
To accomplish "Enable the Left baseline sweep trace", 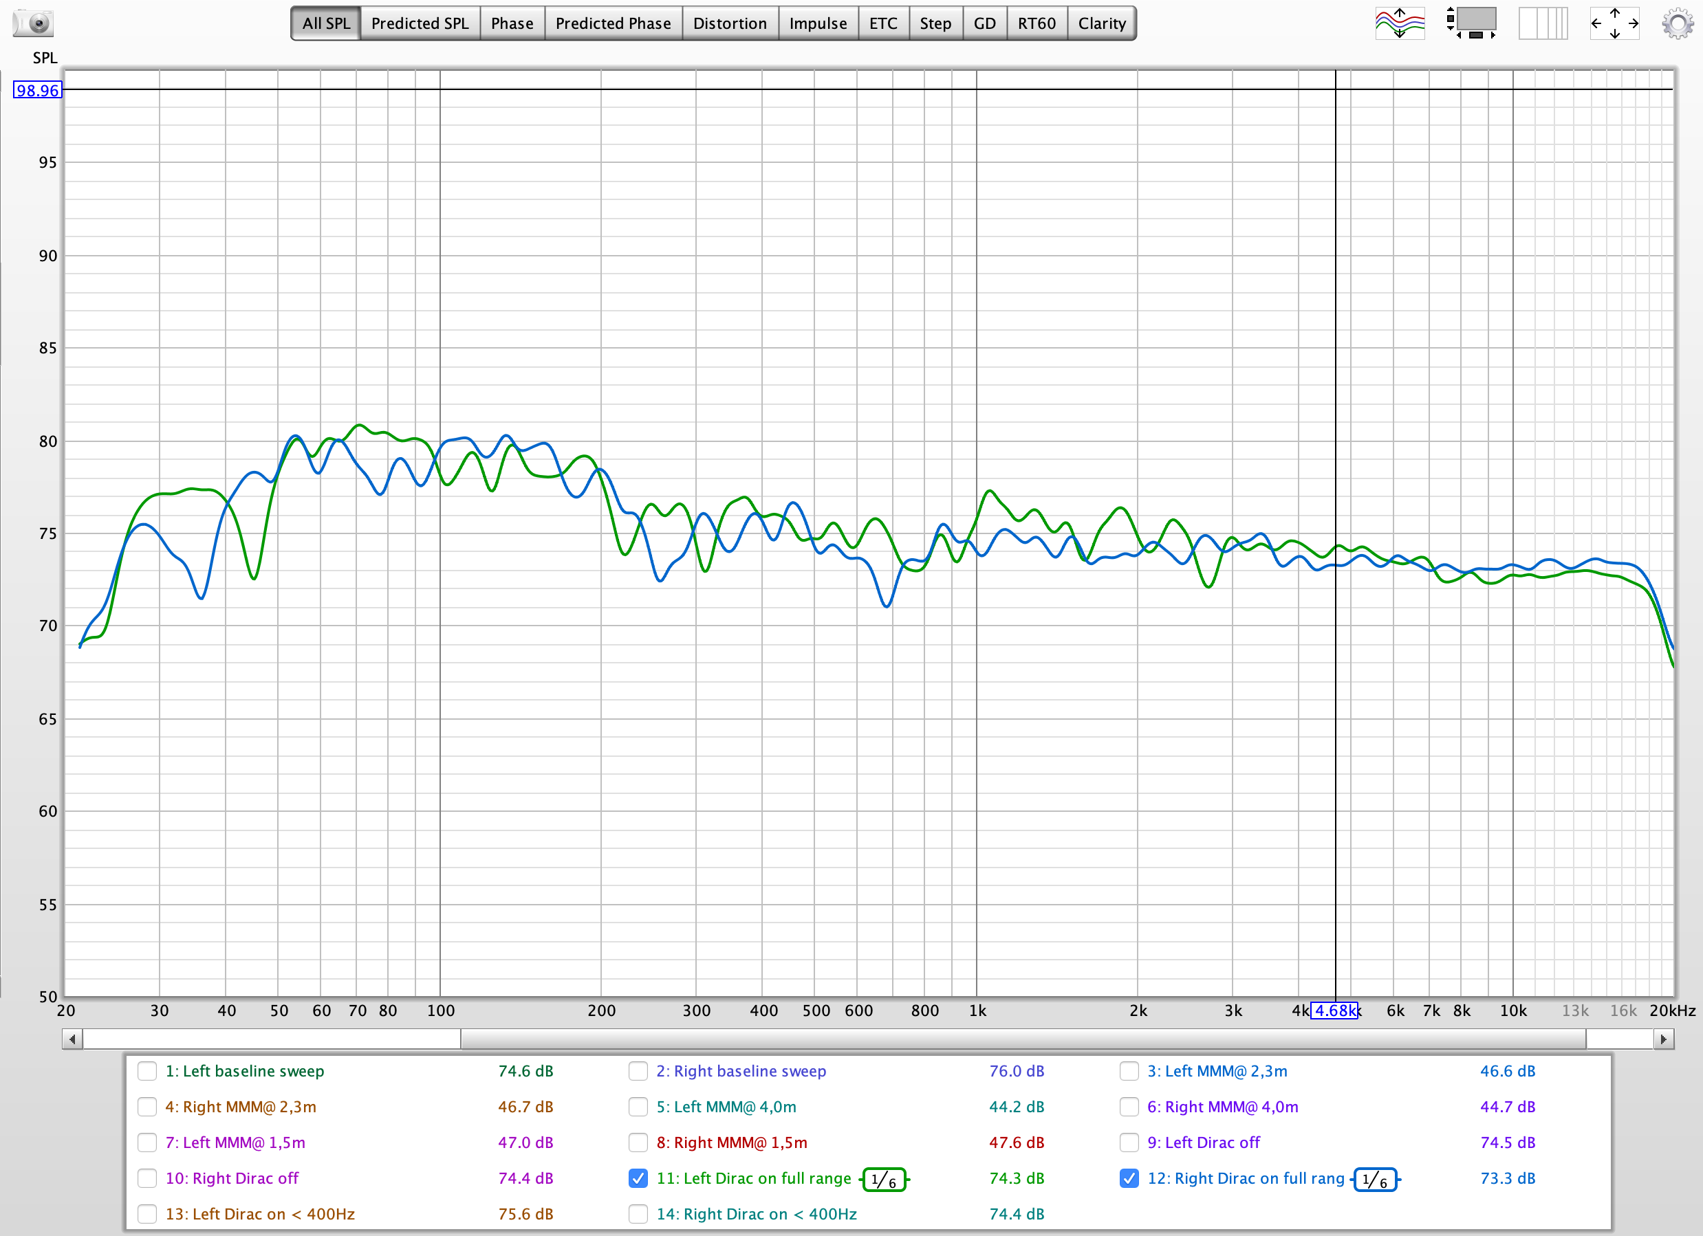I will [x=147, y=1071].
